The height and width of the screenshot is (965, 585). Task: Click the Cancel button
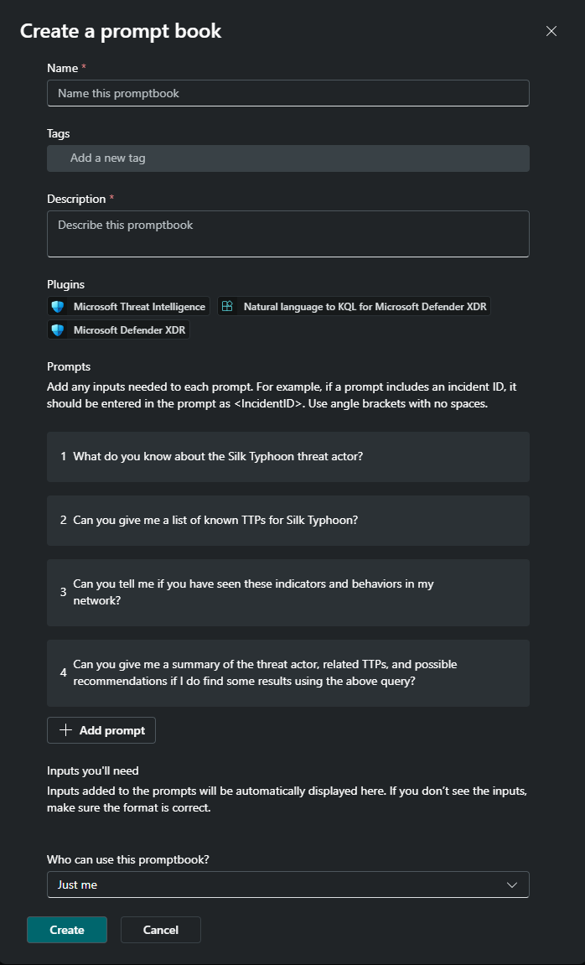pyautogui.click(x=161, y=930)
